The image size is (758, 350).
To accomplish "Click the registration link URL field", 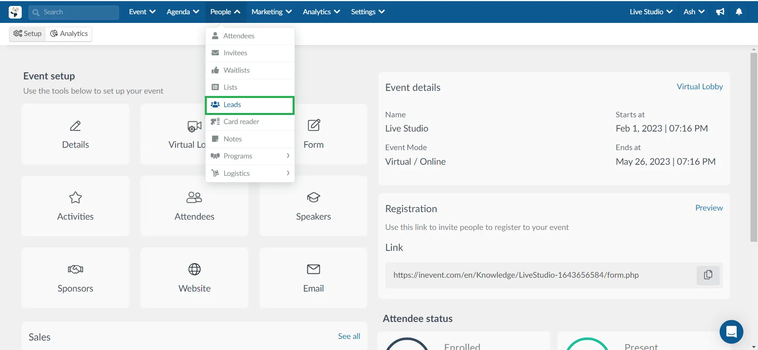I will [541, 275].
